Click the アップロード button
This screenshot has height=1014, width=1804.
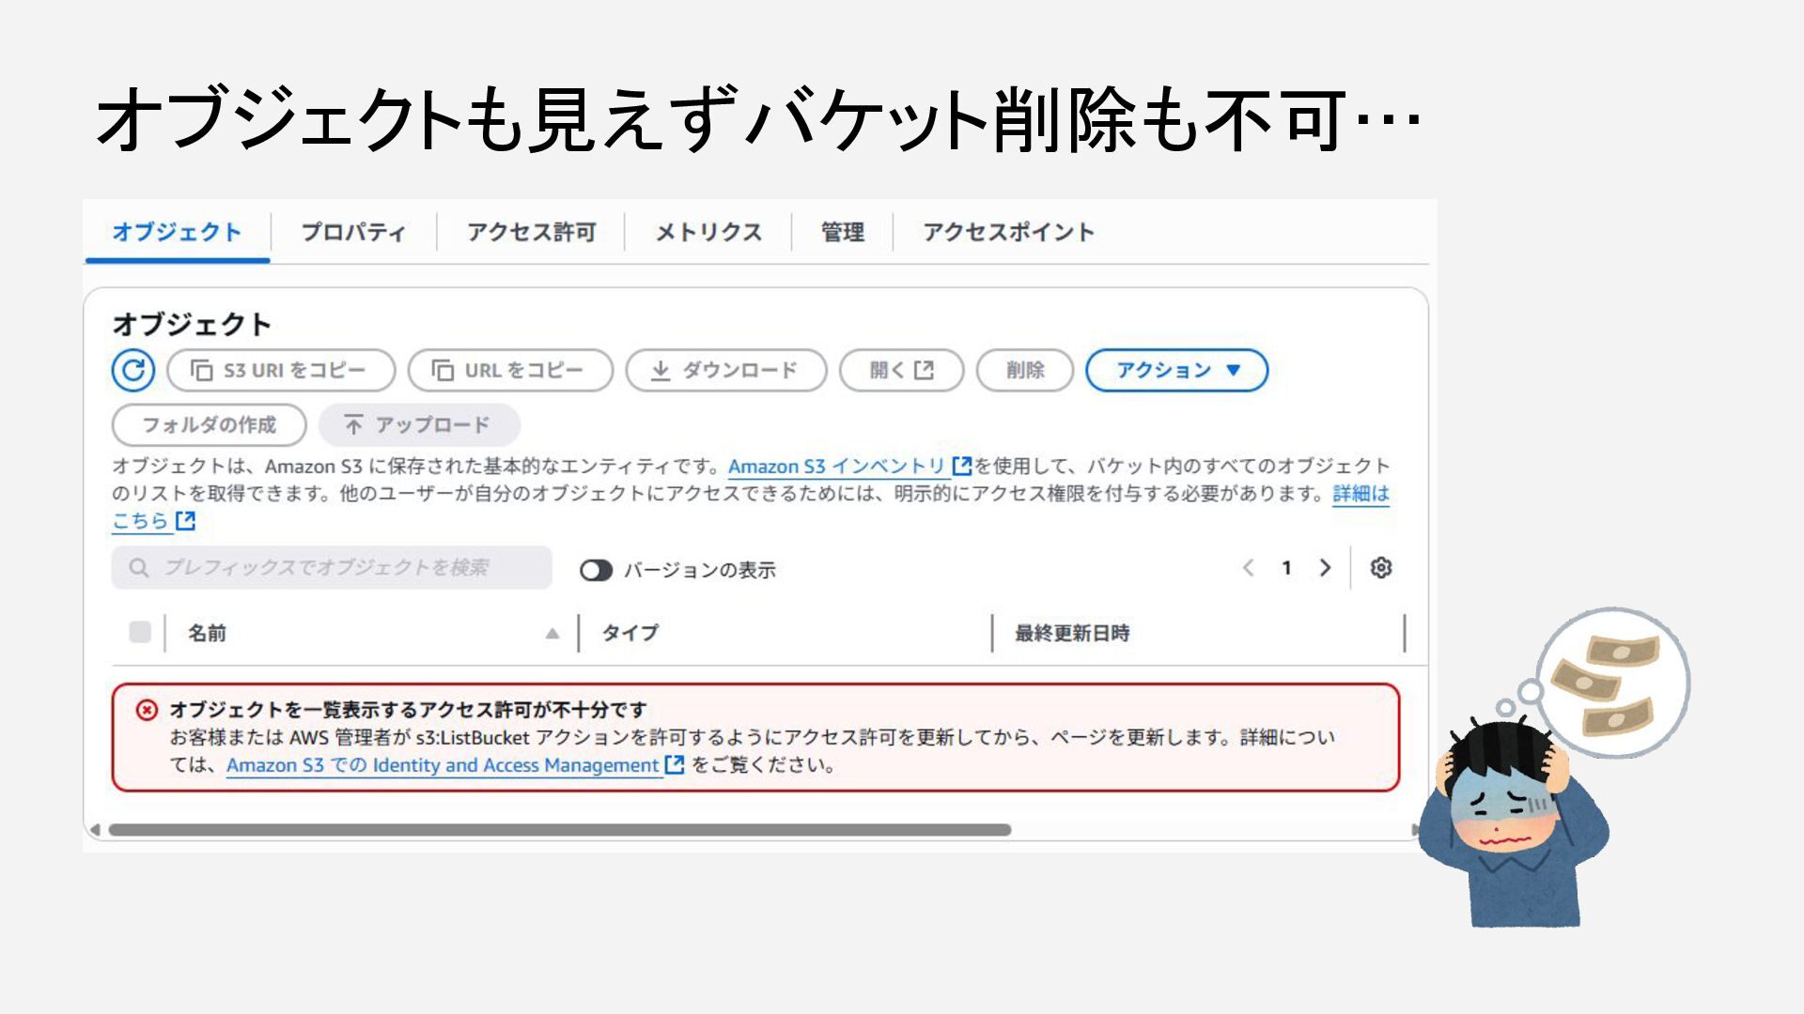[419, 425]
